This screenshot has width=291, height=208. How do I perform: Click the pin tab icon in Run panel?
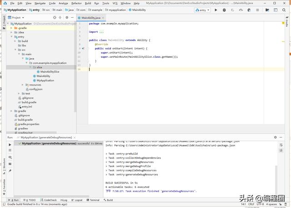click(x=10, y=171)
